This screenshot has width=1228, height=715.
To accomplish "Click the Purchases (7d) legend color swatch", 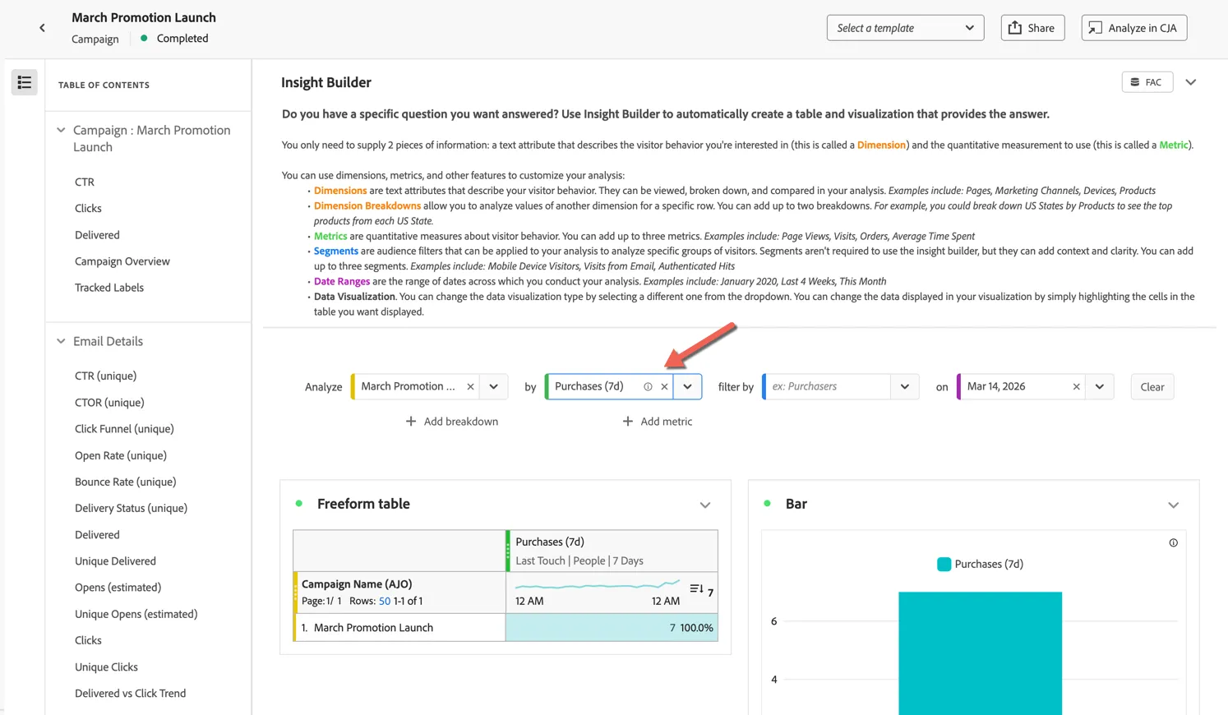I will coord(944,564).
